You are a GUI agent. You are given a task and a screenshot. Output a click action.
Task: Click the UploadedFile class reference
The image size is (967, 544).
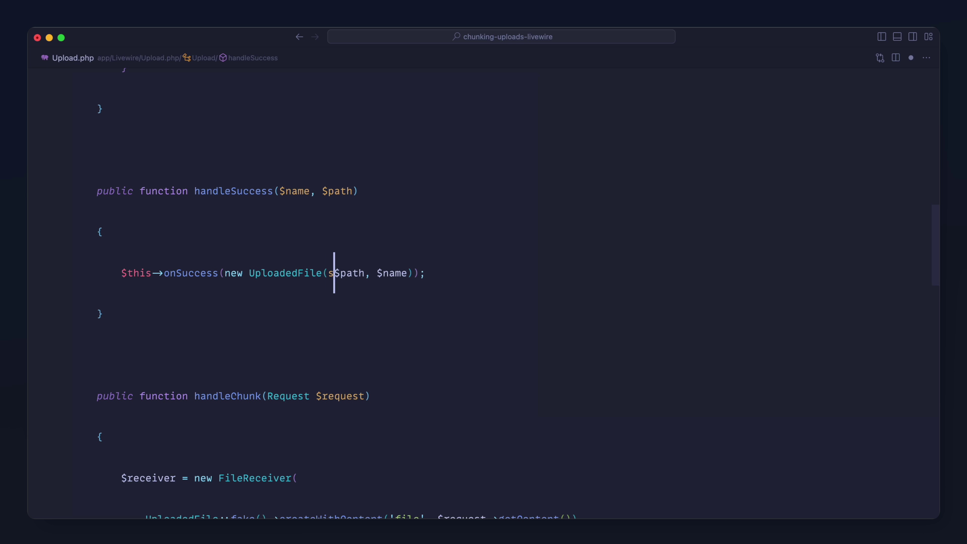click(x=285, y=273)
